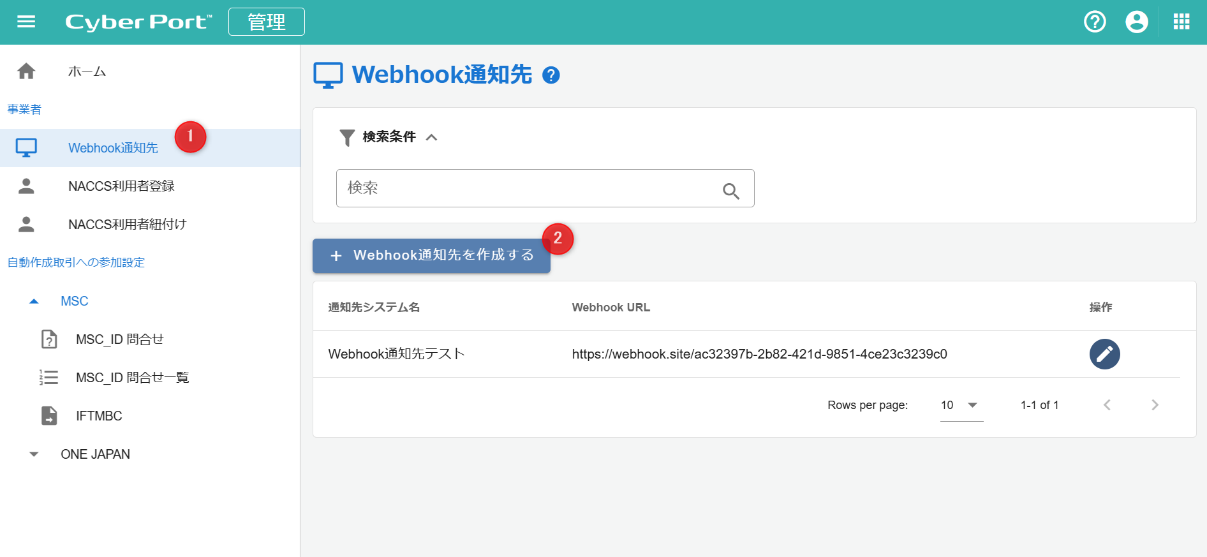Click the magnifier search icon in search field

(730, 191)
